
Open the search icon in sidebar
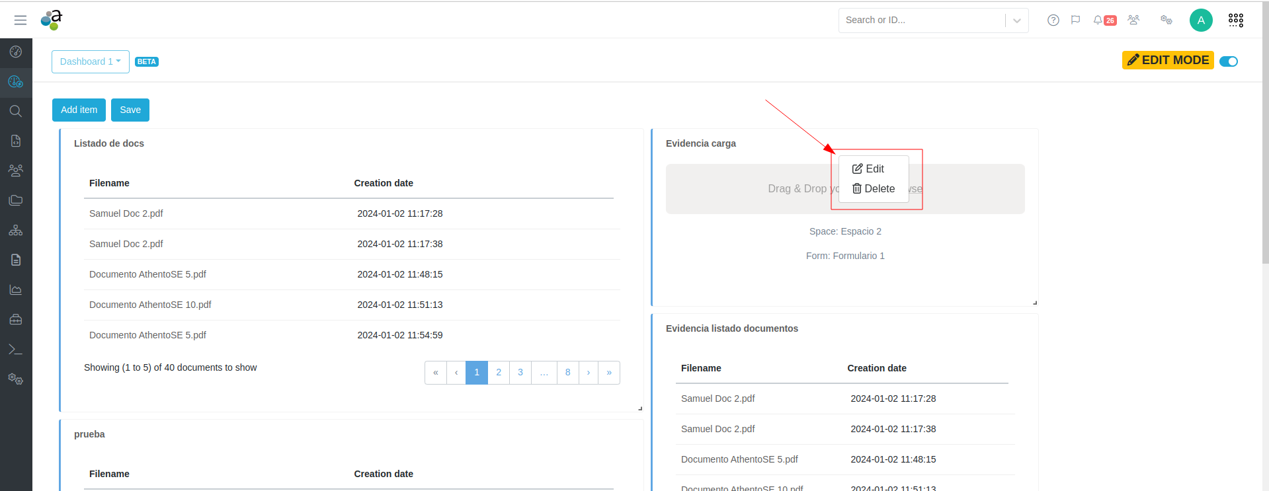(16, 111)
